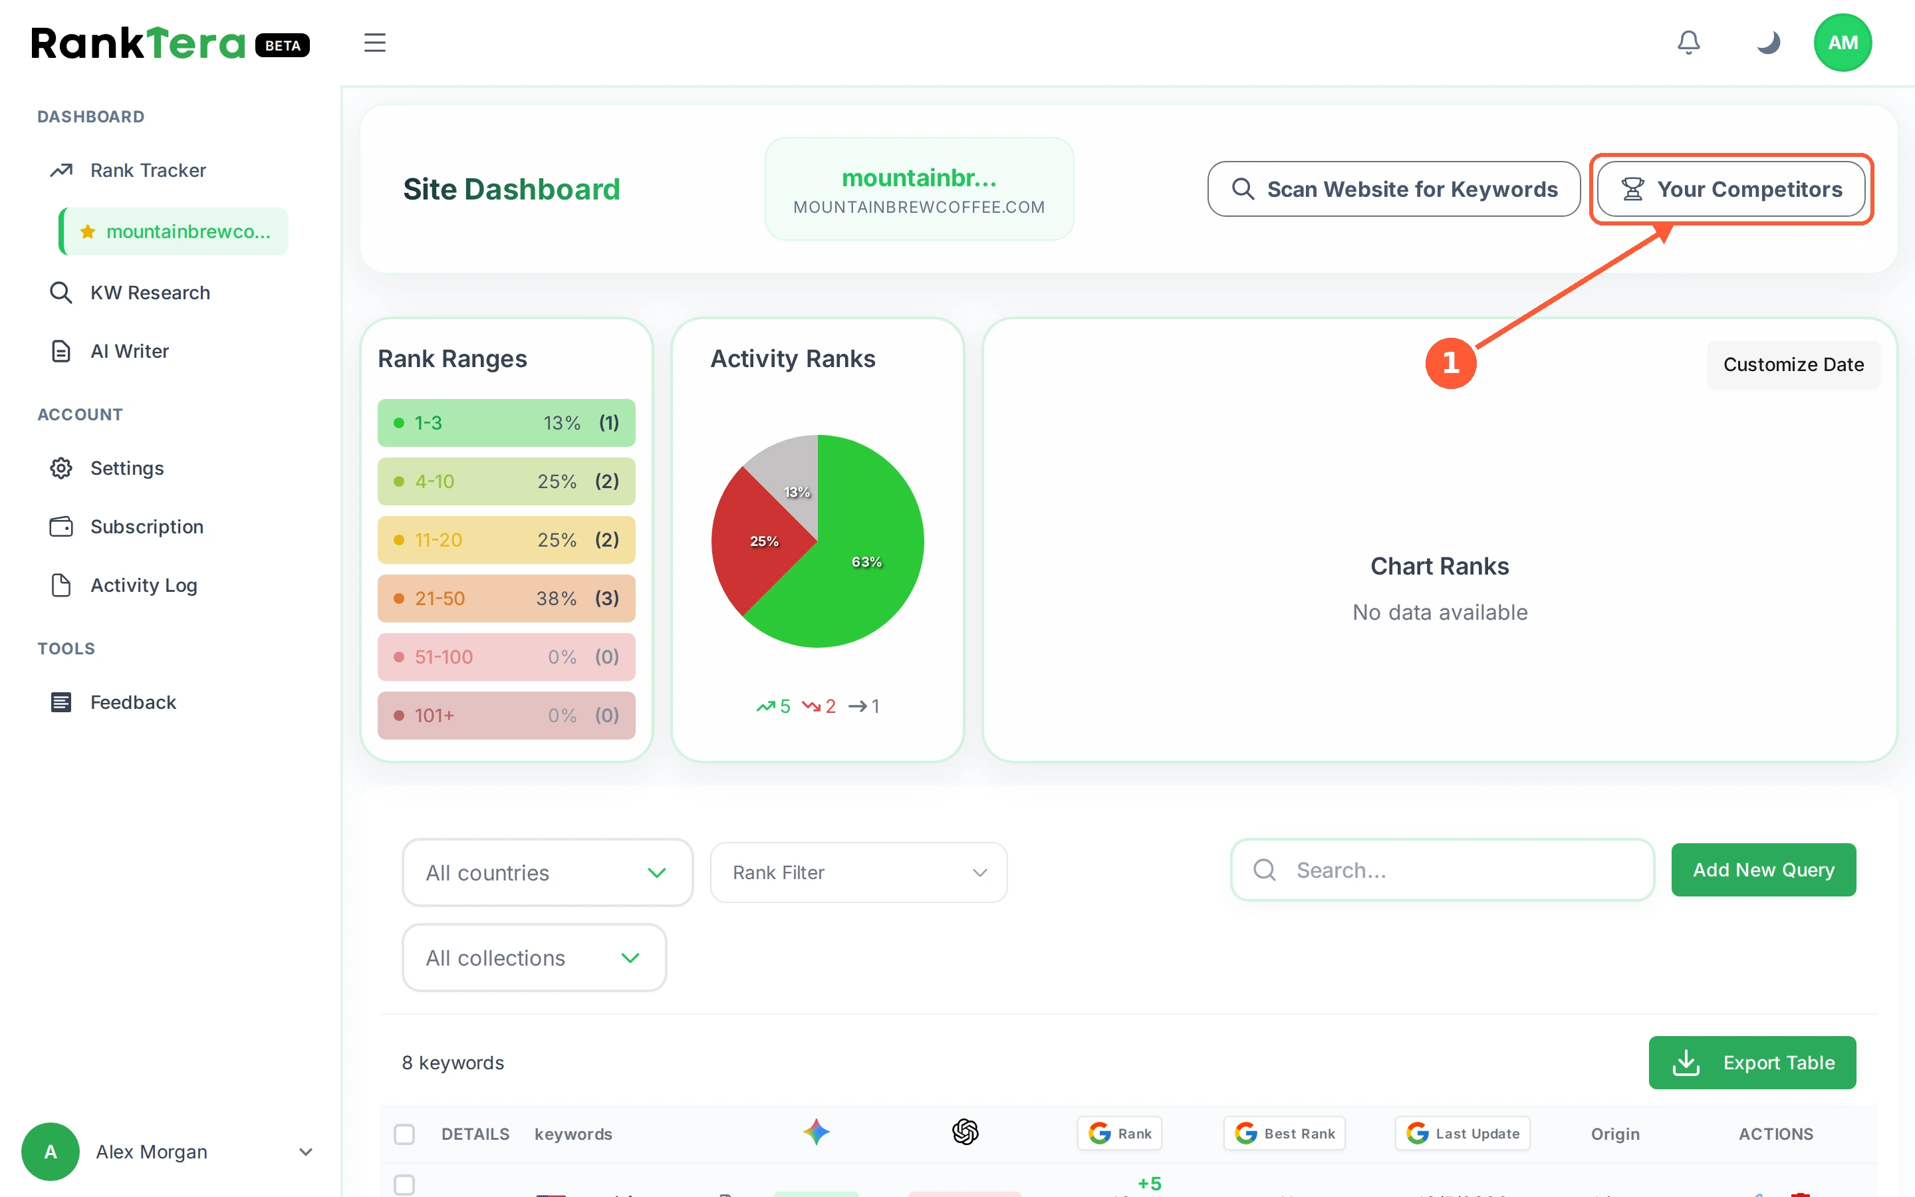Image resolution: width=1915 pixels, height=1197 pixels.
Task: Select the 101+ rank range
Action: 507,716
